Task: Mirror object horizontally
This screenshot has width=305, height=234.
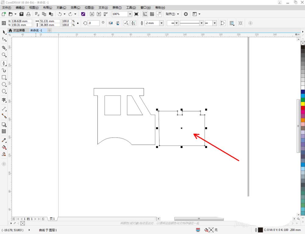Action: tap(111, 23)
